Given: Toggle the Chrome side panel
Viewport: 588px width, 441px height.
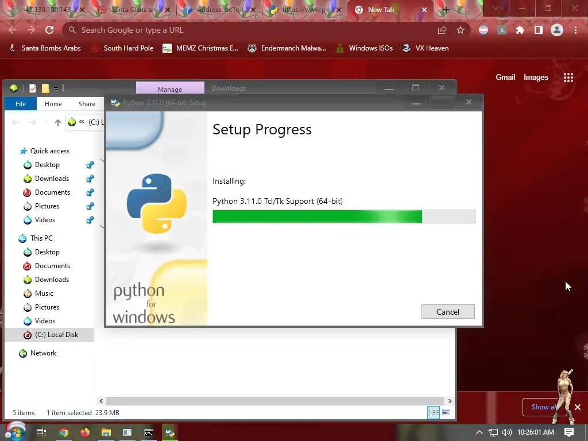Looking at the screenshot, I should [x=539, y=30].
